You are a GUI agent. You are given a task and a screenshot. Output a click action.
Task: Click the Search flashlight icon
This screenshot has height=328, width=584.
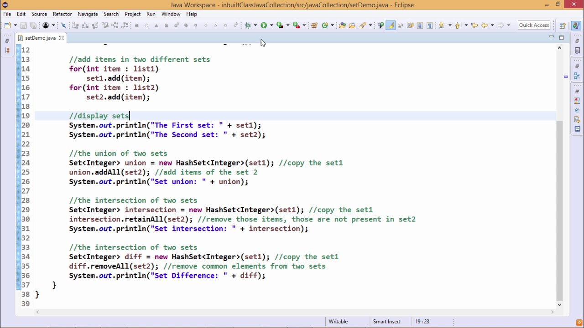(x=363, y=26)
